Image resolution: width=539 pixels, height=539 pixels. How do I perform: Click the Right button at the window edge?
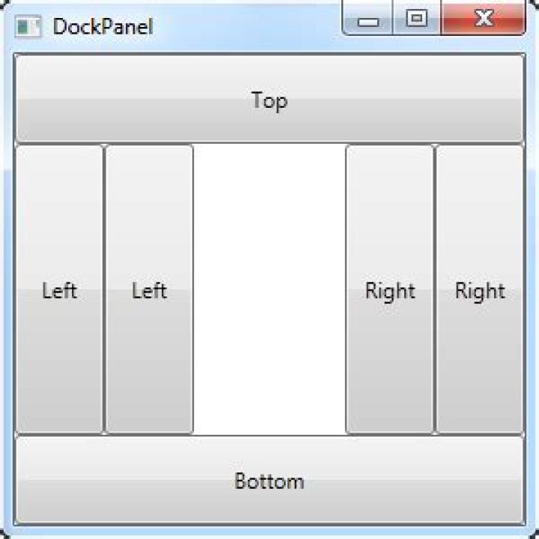(480, 290)
